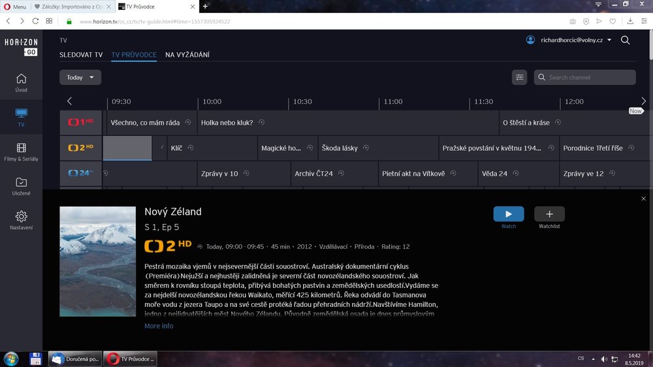Open the Úvod home icon in sidebar
Screen dimensions: 653x367
21,79
